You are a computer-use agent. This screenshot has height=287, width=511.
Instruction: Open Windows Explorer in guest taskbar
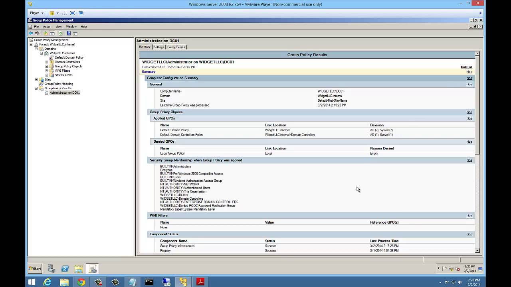pos(78,269)
